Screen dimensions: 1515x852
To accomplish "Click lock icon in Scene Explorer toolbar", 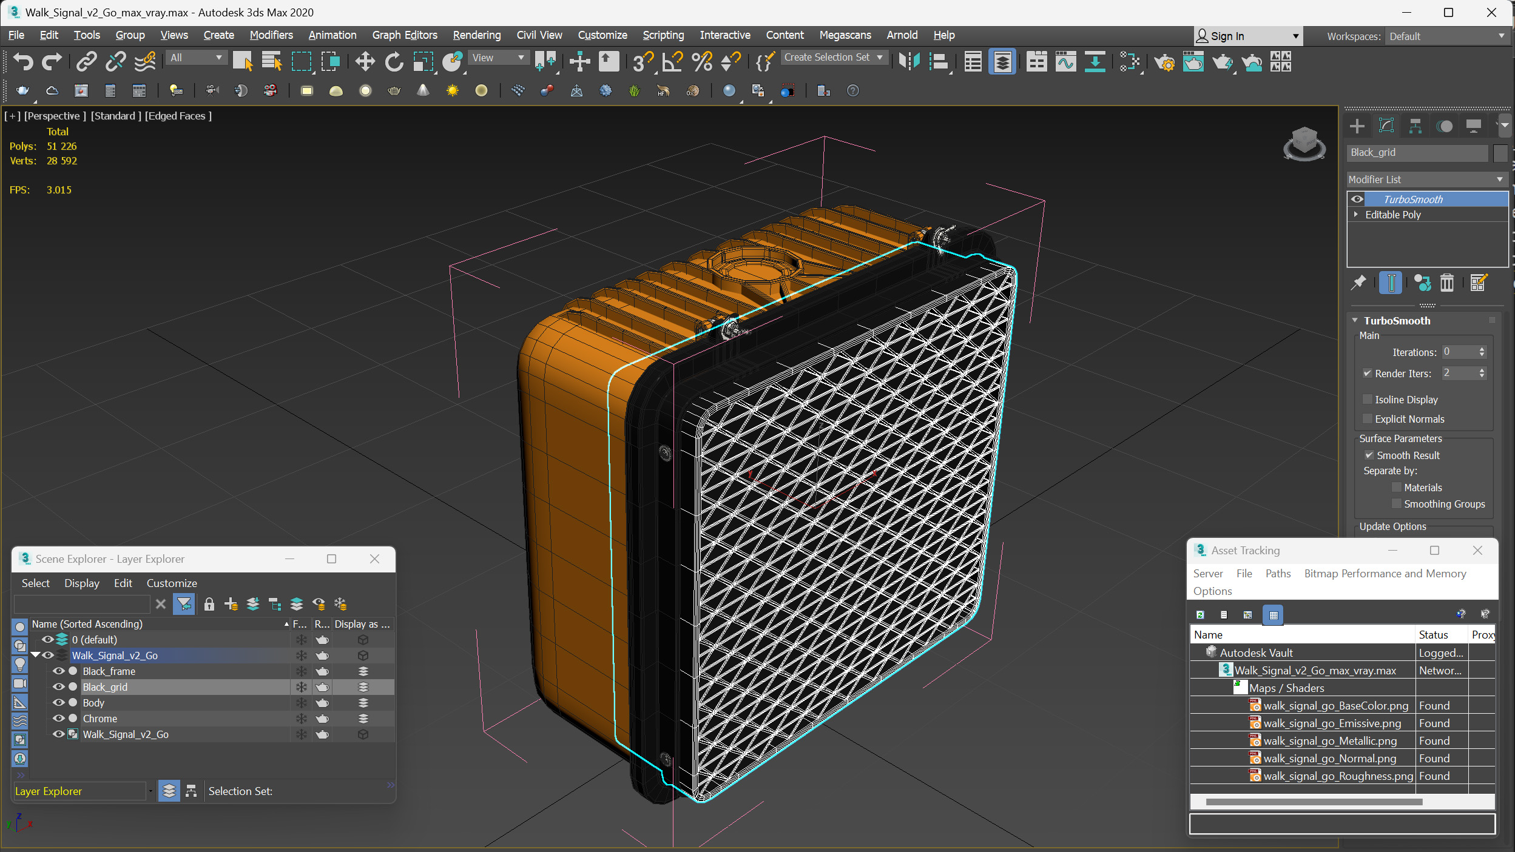I will (x=209, y=604).
